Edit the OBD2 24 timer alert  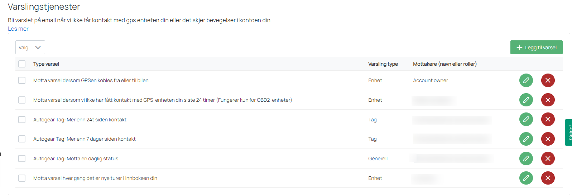pos(526,100)
